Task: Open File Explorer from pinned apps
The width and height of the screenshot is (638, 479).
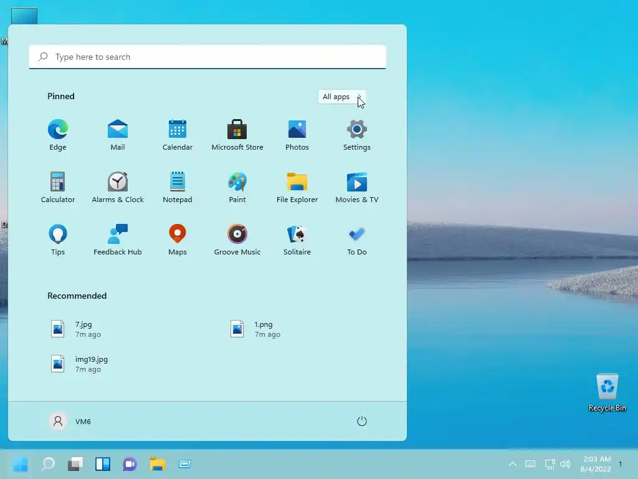Action: [297, 187]
